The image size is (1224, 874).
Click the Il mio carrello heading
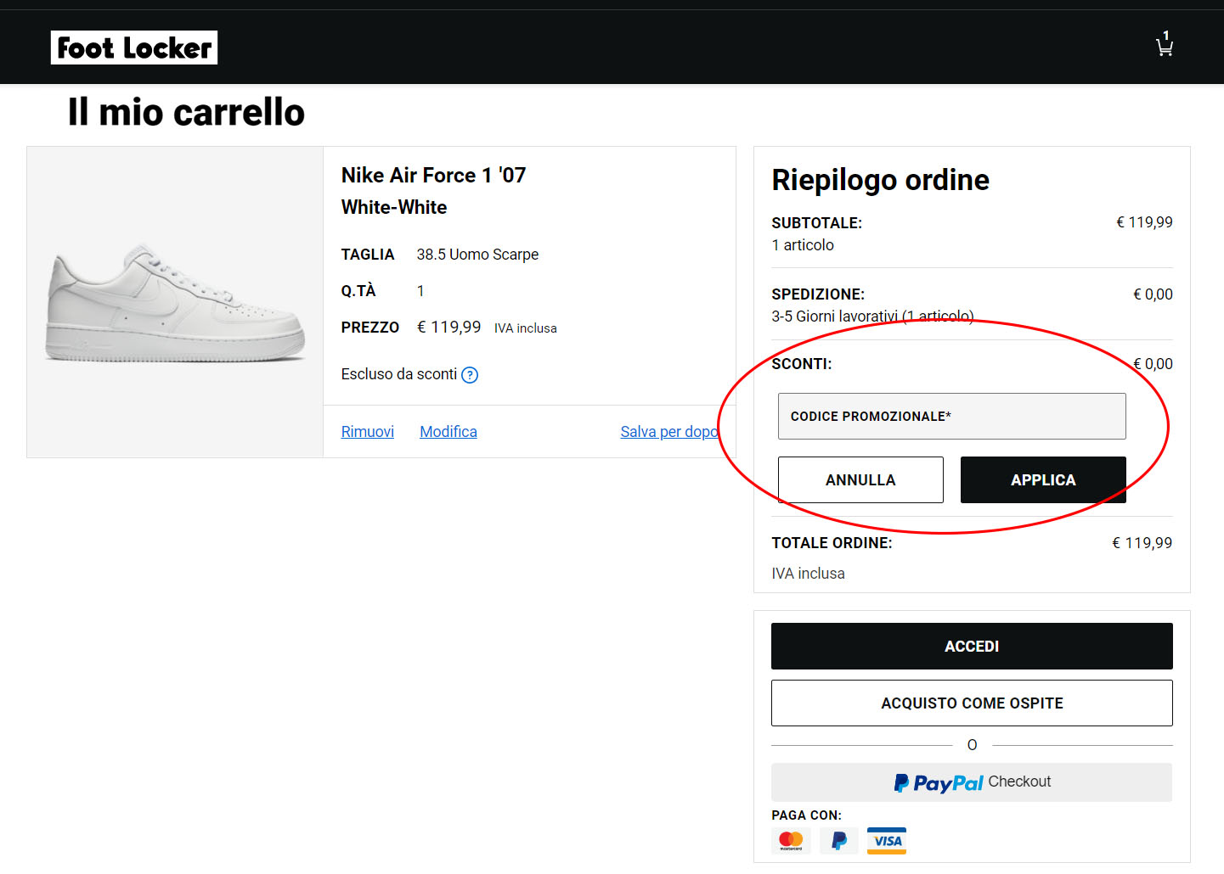click(x=187, y=111)
